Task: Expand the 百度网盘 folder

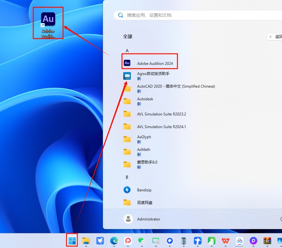Action: (x=145, y=202)
